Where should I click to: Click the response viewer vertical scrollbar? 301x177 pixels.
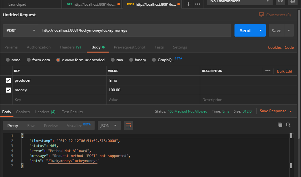pyautogui.click(x=291, y=150)
